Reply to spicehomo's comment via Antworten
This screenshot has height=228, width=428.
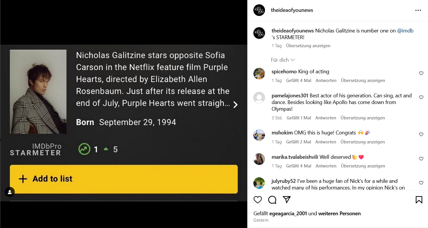(326, 81)
